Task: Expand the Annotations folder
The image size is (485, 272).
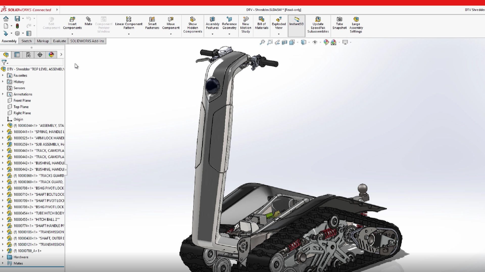Action: (x=3, y=94)
